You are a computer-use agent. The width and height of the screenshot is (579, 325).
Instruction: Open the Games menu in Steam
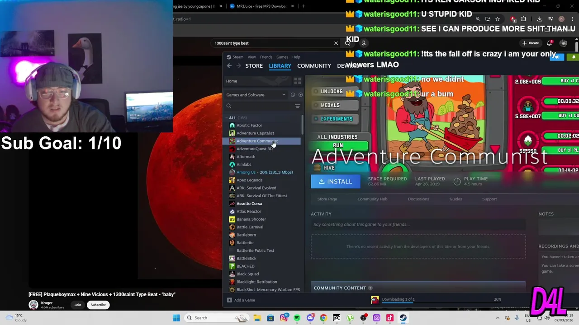(282, 57)
